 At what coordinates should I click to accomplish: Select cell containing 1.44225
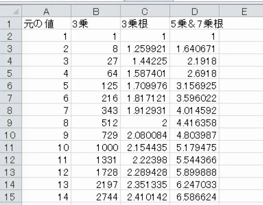pos(145,60)
